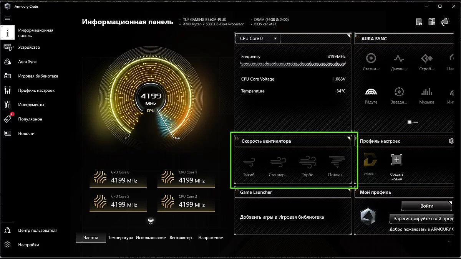Click the Игровая библиотека folder icon

pos(7,76)
